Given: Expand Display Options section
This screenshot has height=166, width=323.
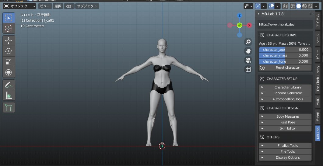Looking at the screenshot, I should (285, 157).
